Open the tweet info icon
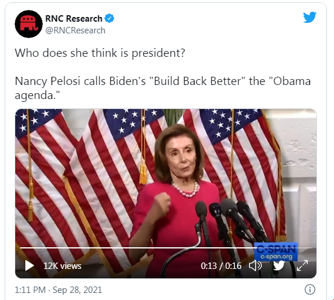The image size is (334, 300). (310, 289)
